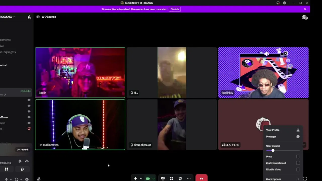Screen dimensions: 322x181
Task: Open User Settings gear icon
Action: pyautogui.click(x=27, y=179)
